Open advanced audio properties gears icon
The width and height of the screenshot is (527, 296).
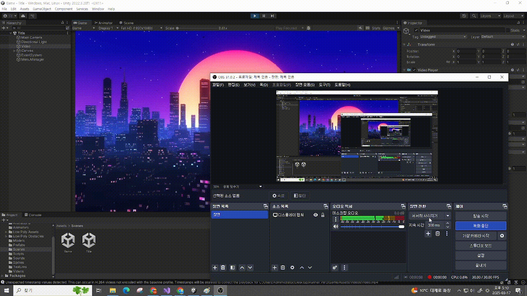(x=335, y=268)
